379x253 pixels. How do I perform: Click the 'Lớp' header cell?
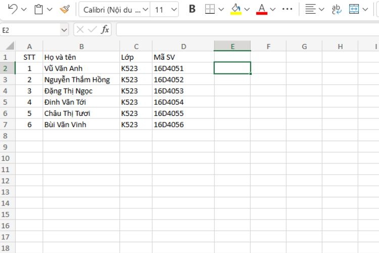click(136, 57)
